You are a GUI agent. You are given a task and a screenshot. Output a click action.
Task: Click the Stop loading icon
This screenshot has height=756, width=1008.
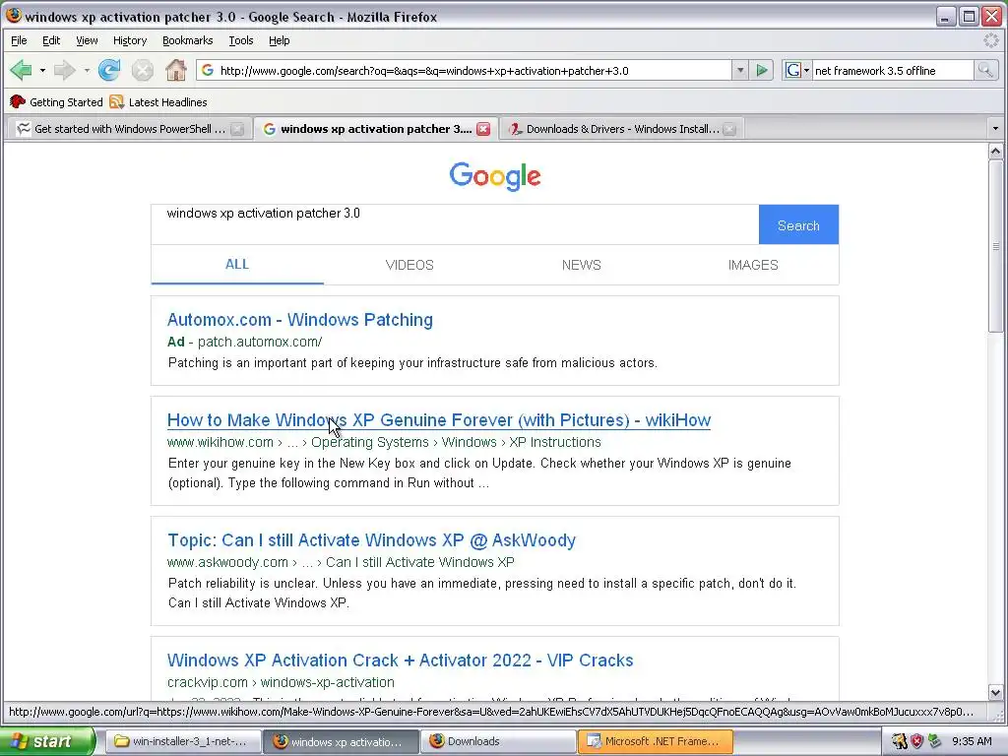coord(143,70)
